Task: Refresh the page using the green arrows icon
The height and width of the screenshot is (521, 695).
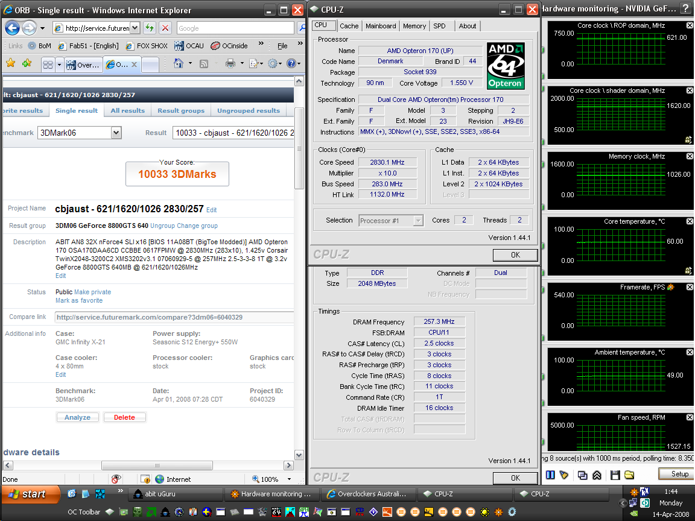Action: (x=150, y=28)
